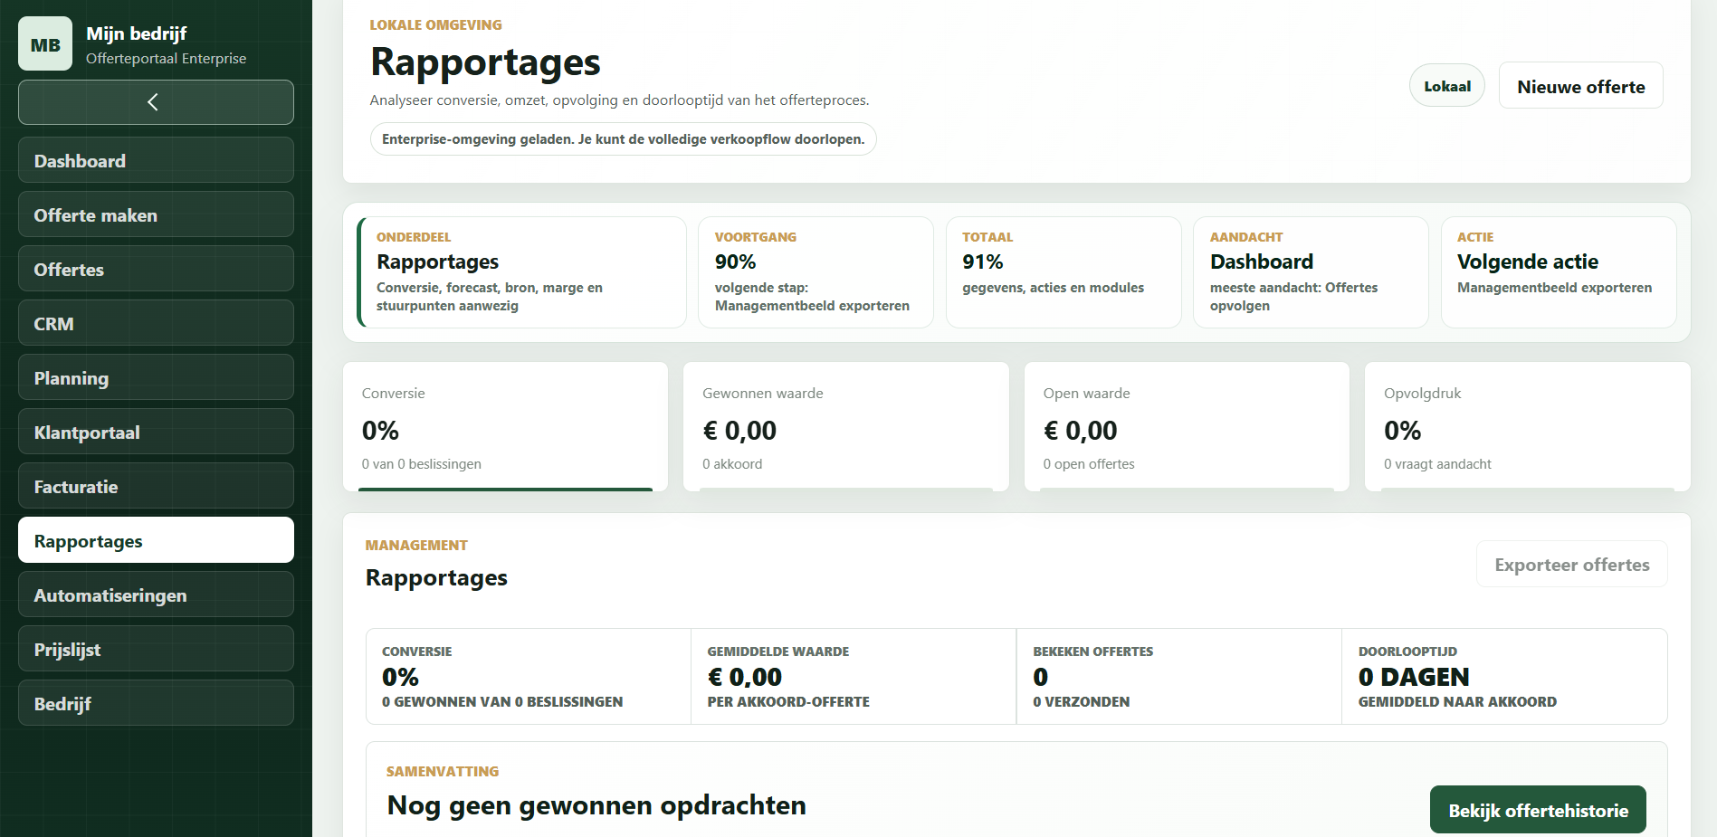This screenshot has height=837, width=1717.
Task: Click the Voortgang 90% card
Action: click(816, 272)
